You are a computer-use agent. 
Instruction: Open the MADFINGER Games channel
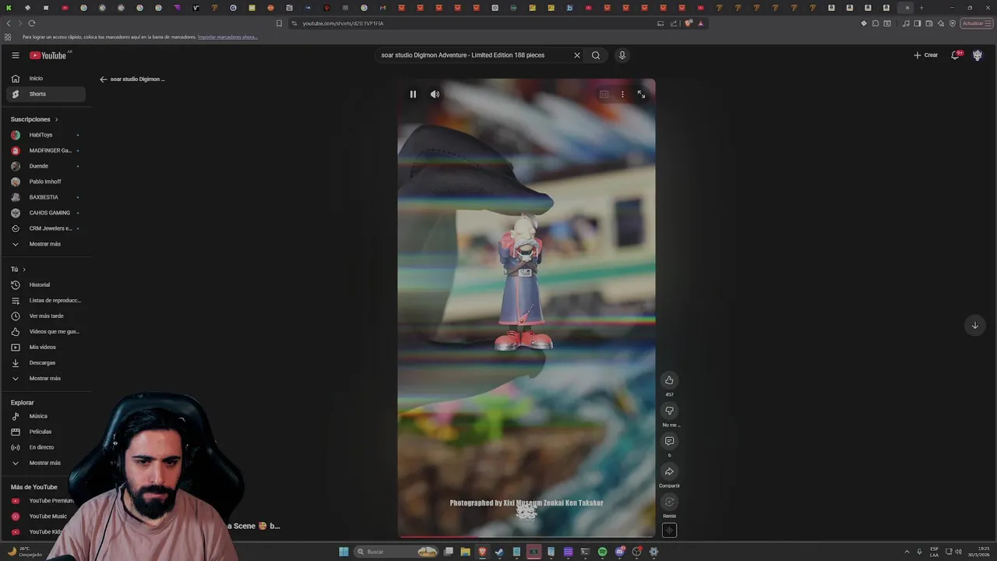pyautogui.click(x=46, y=150)
